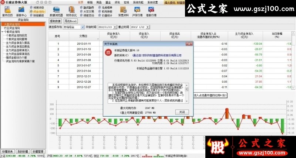Open the 财务纵比 icon

point(71,11)
